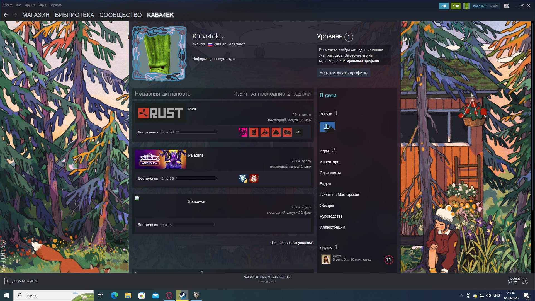This screenshot has height=301, width=535.
Task: Open the red Paladins achievement icon
Action: click(x=254, y=178)
